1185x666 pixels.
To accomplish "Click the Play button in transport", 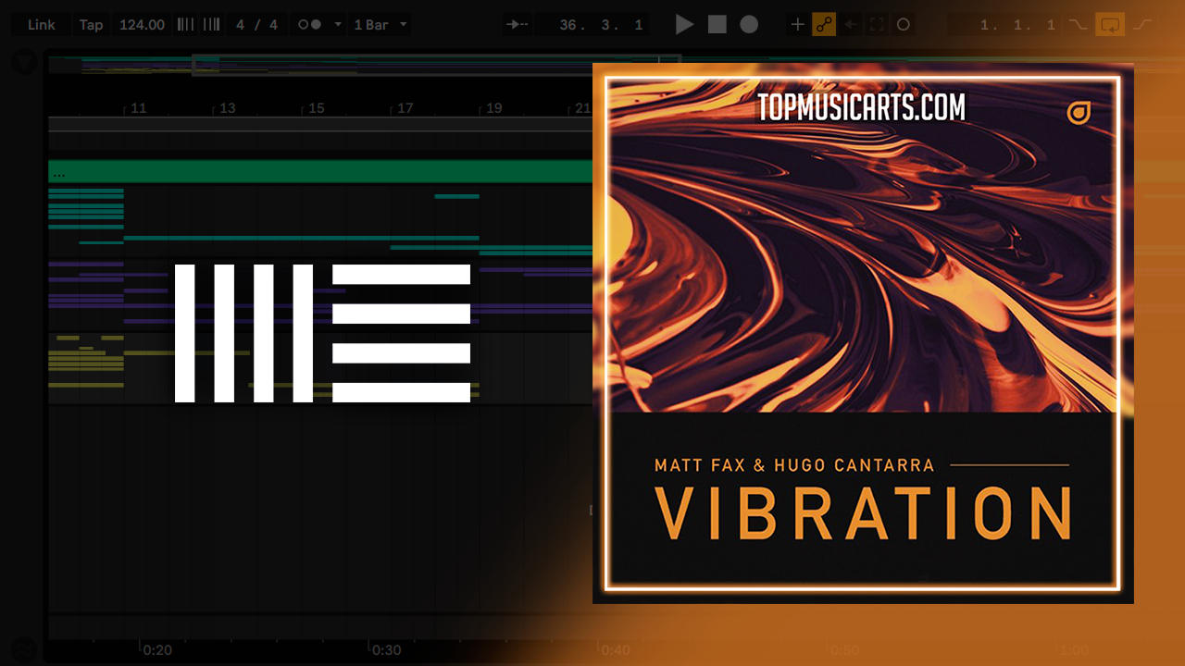I will click(x=684, y=25).
